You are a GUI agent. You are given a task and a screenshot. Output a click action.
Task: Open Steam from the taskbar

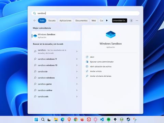coord(128,120)
